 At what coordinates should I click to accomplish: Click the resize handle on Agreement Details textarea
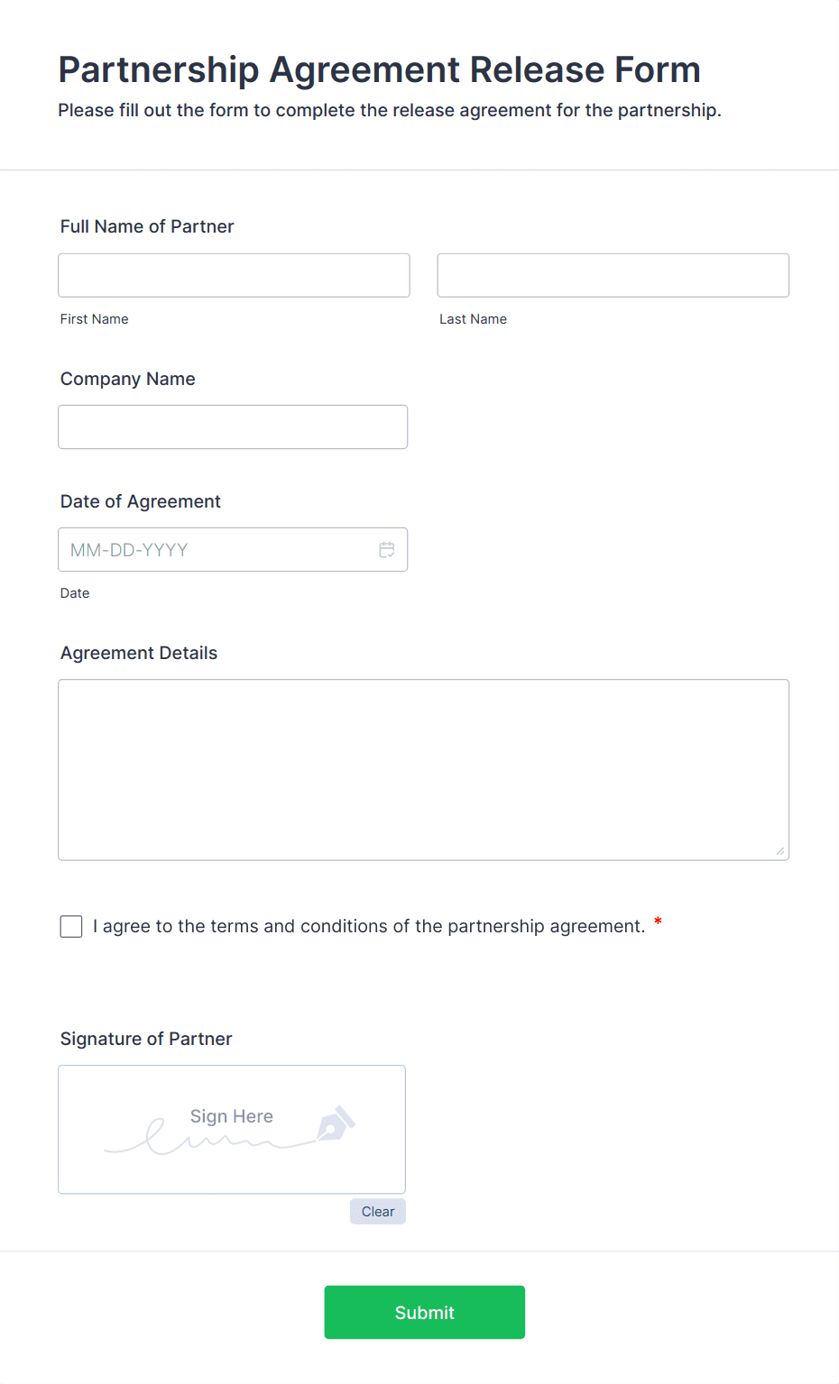[x=780, y=850]
